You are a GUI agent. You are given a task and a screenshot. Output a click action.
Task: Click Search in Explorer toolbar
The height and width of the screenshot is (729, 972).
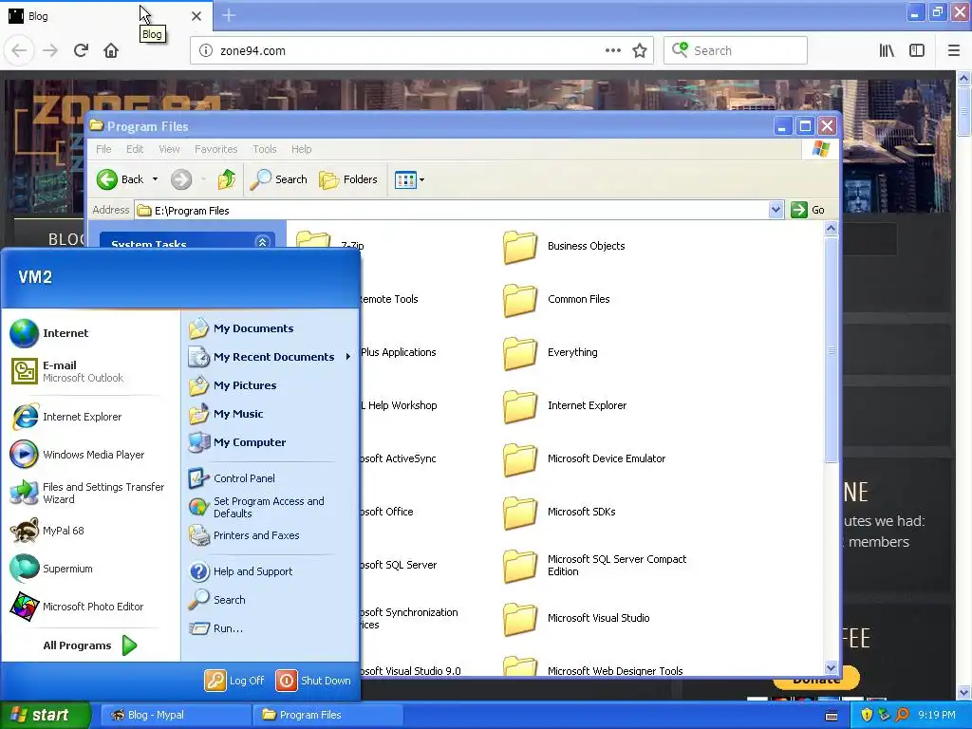pos(279,179)
